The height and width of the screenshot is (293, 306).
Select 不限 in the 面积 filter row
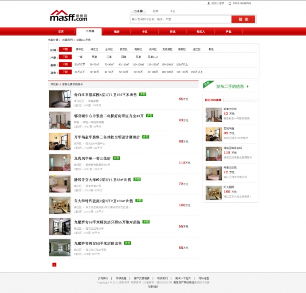tap(65, 65)
